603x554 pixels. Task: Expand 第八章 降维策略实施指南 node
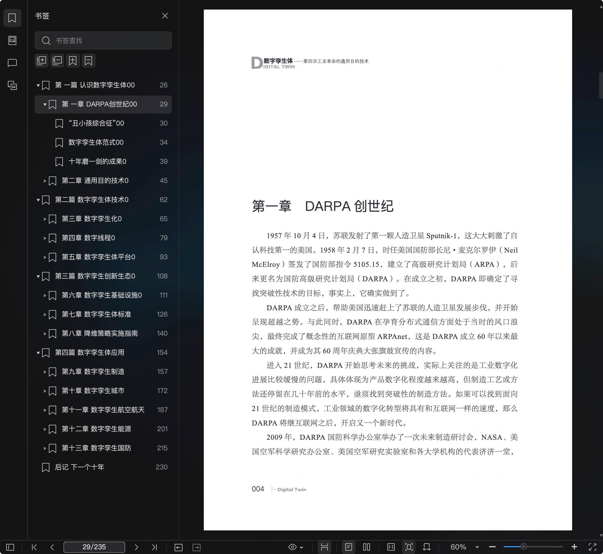tap(45, 334)
